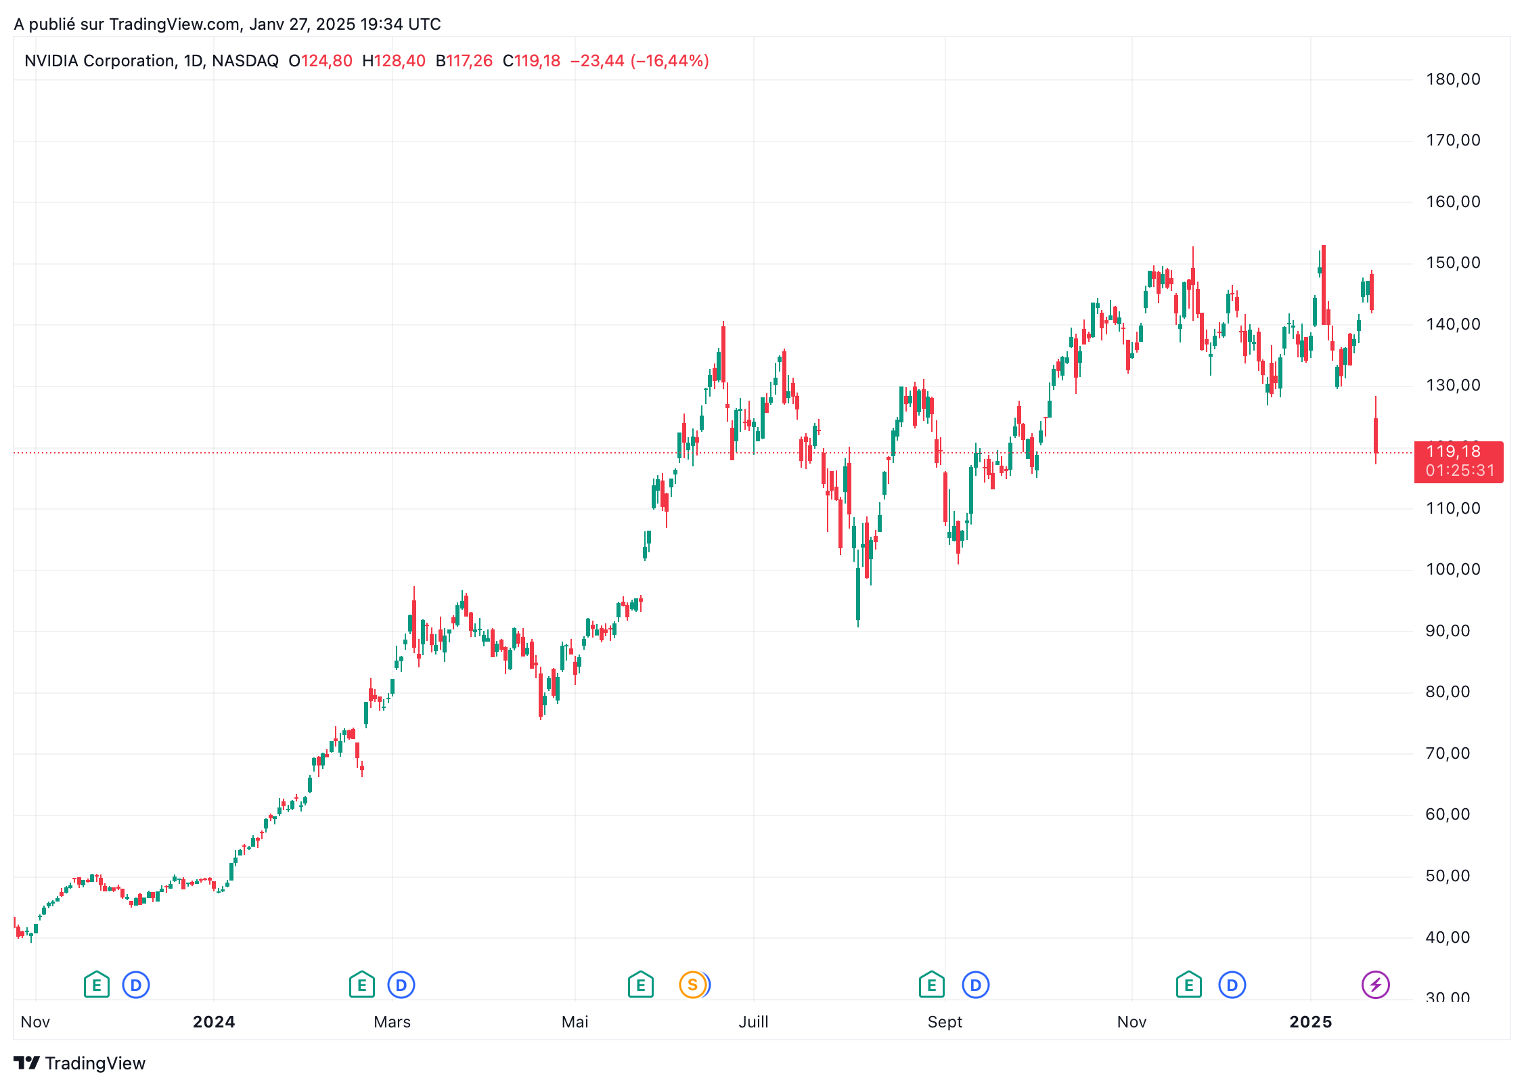Screen dimensions: 1524x1087
Task: Click the Nov label left of 2024
Action: (x=35, y=1022)
